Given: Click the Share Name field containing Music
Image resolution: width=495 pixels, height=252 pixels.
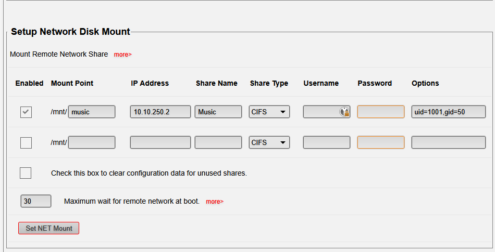Looking at the screenshot, I should pos(218,112).
